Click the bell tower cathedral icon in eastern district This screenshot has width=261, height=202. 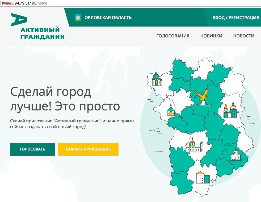click(231, 110)
